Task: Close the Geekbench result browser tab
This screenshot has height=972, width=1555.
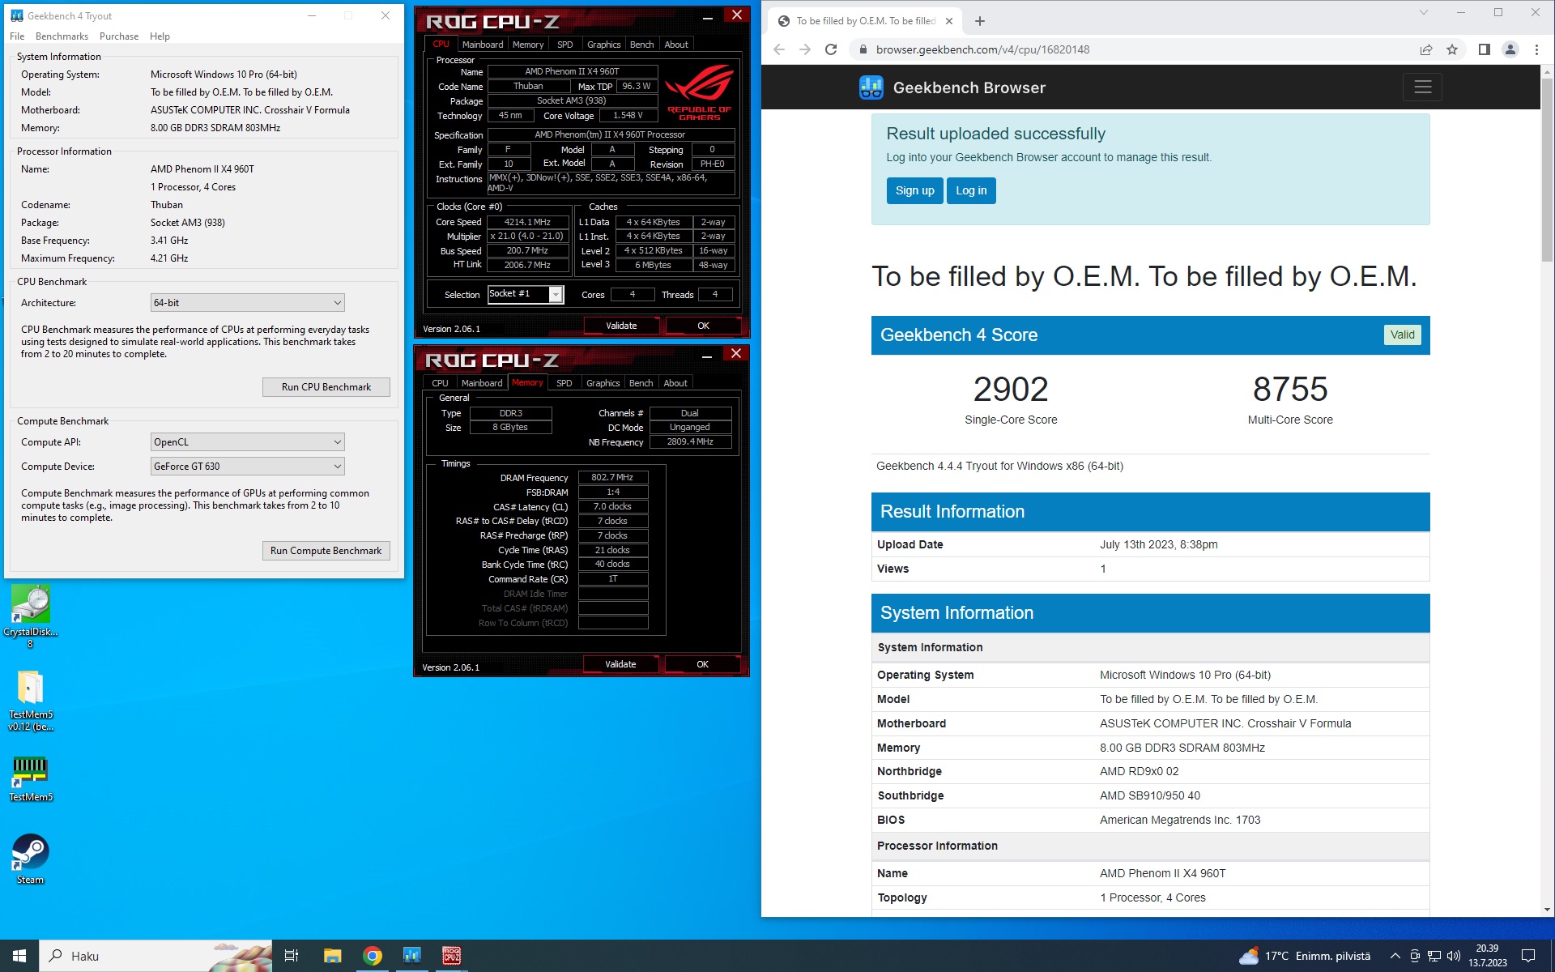Action: [949, 21]
